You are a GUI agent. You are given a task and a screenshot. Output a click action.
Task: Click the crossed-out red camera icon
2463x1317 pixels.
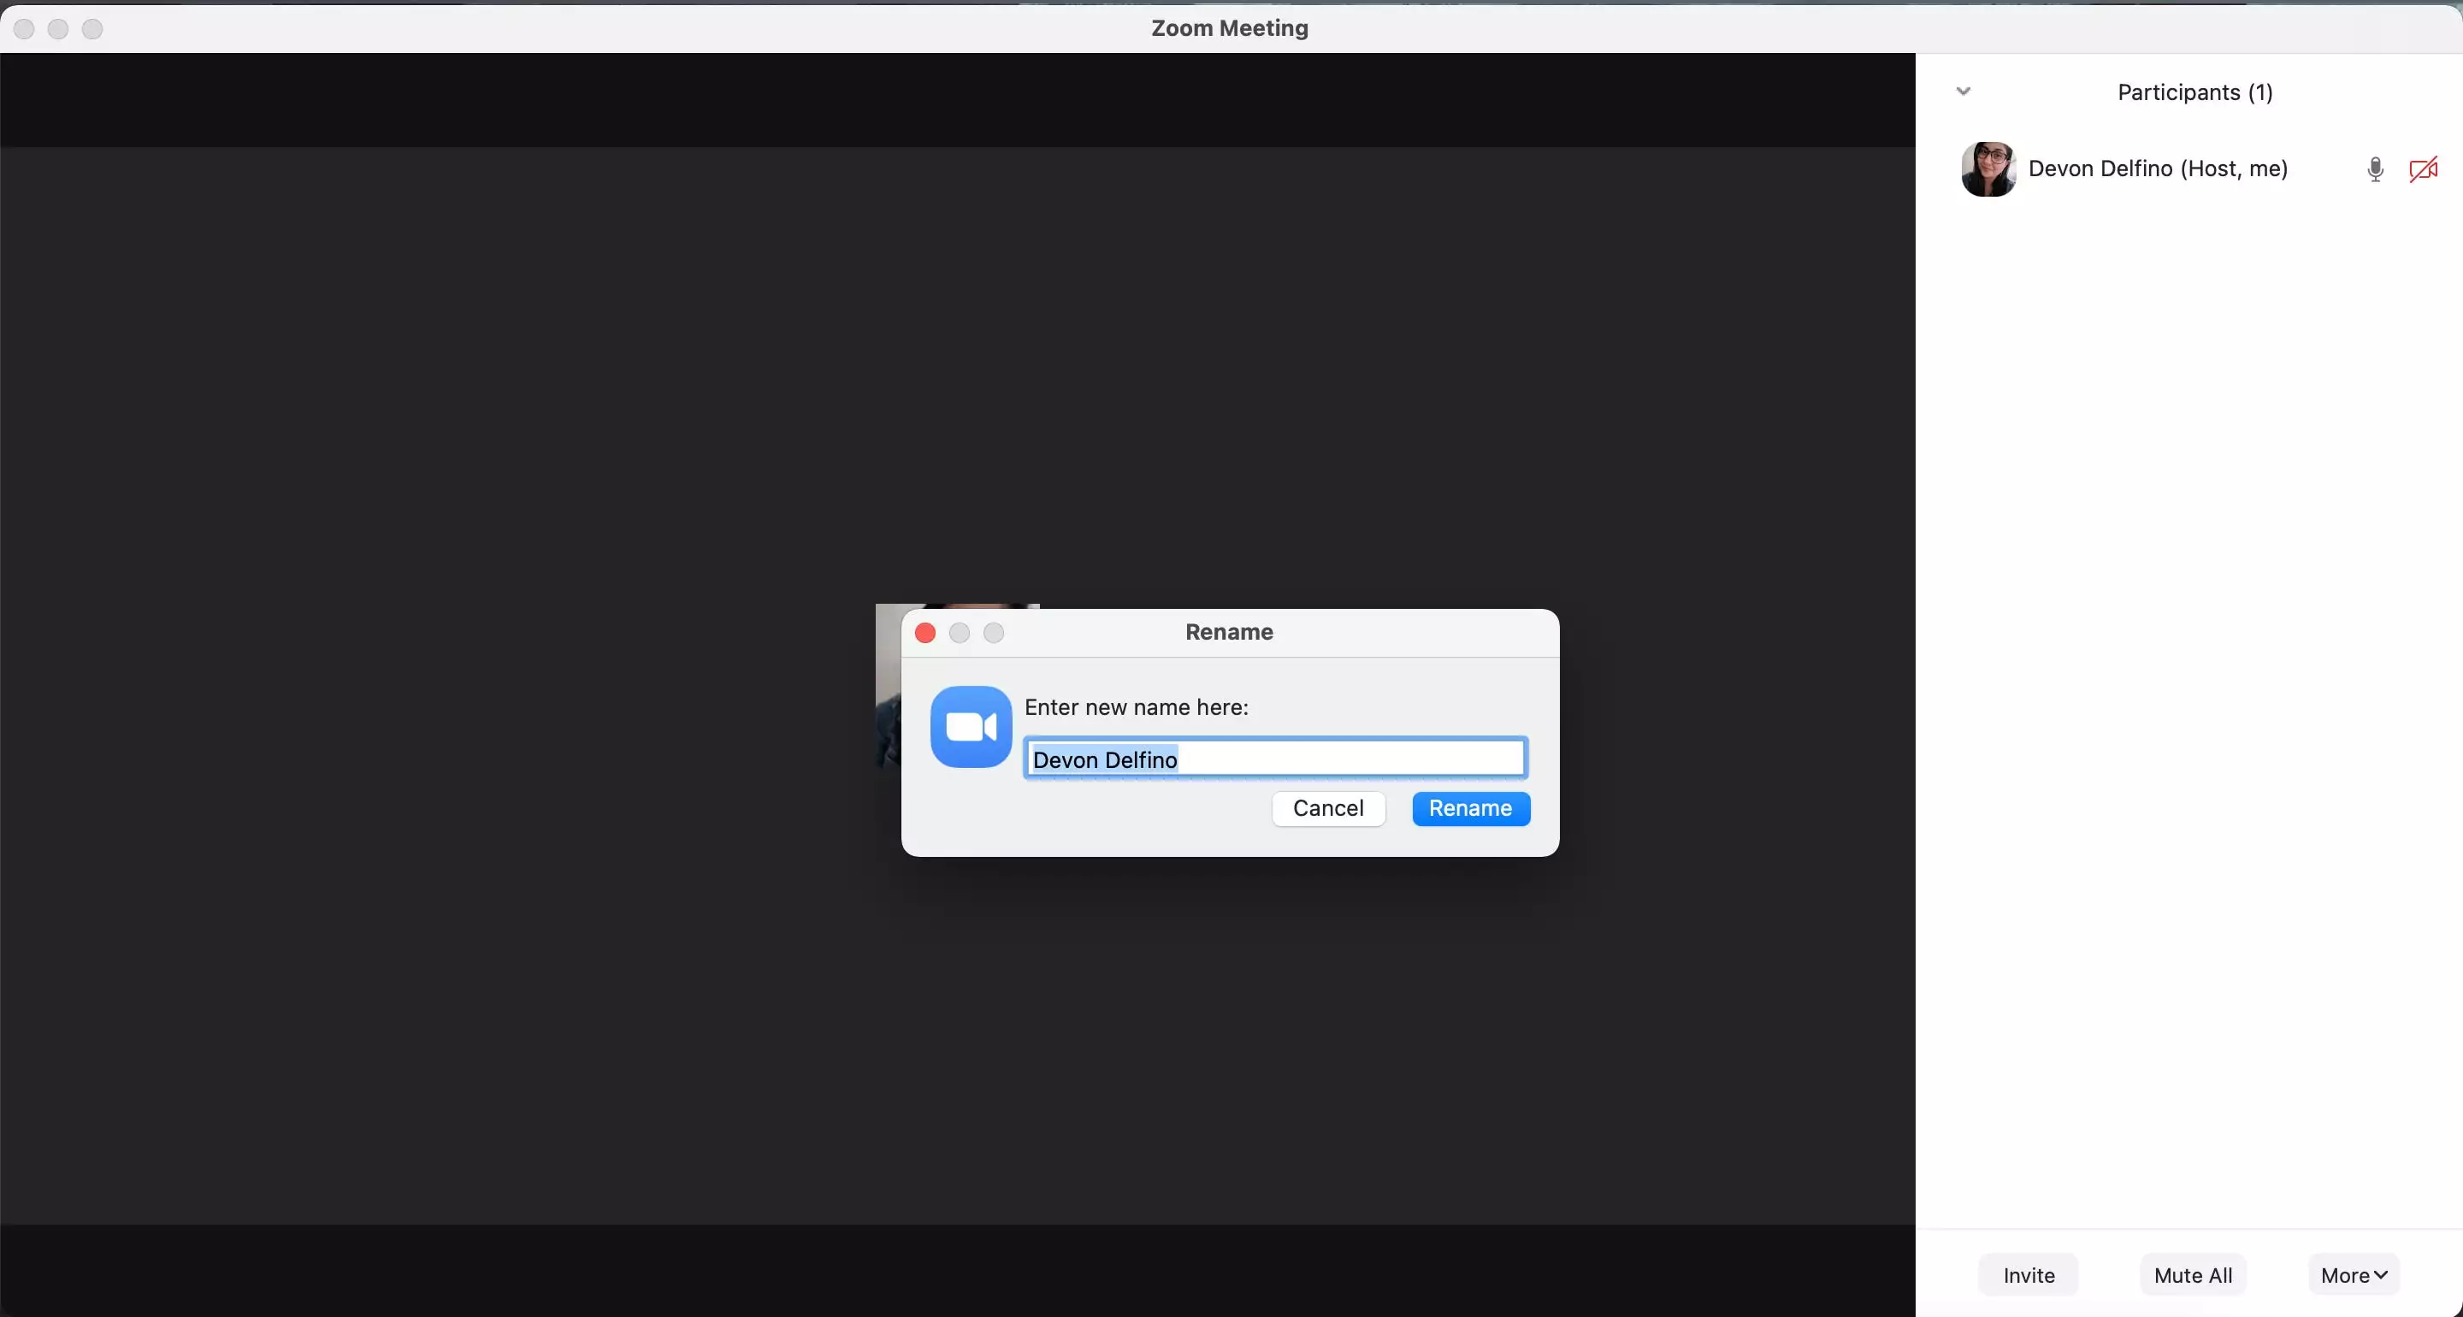click(2423, 169)
